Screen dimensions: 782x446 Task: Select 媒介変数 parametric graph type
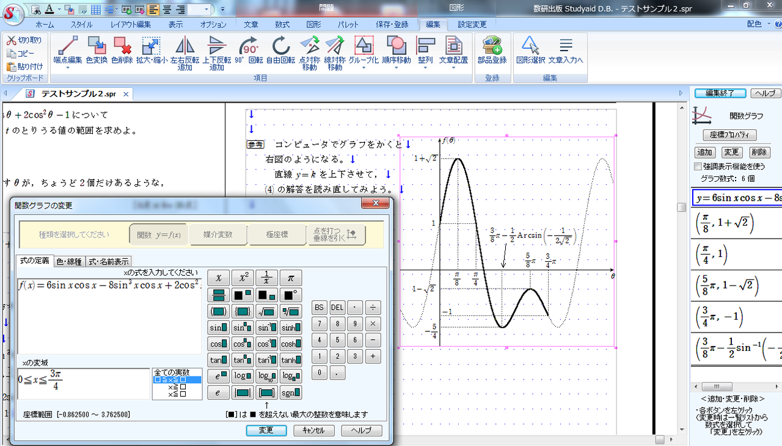(217, 234)
